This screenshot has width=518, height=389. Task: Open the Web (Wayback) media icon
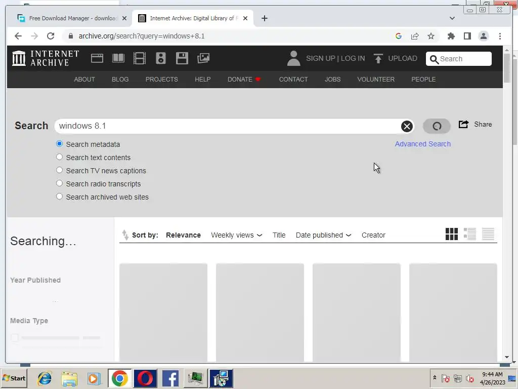(97, 58)
